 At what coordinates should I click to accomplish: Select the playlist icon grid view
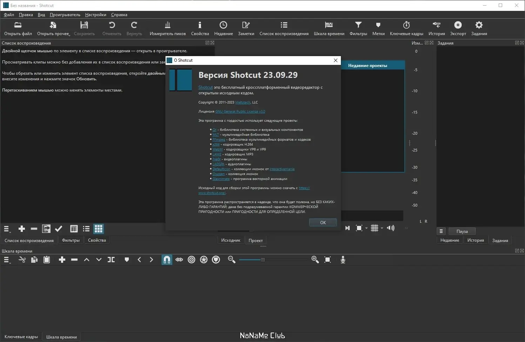point(99,229)
